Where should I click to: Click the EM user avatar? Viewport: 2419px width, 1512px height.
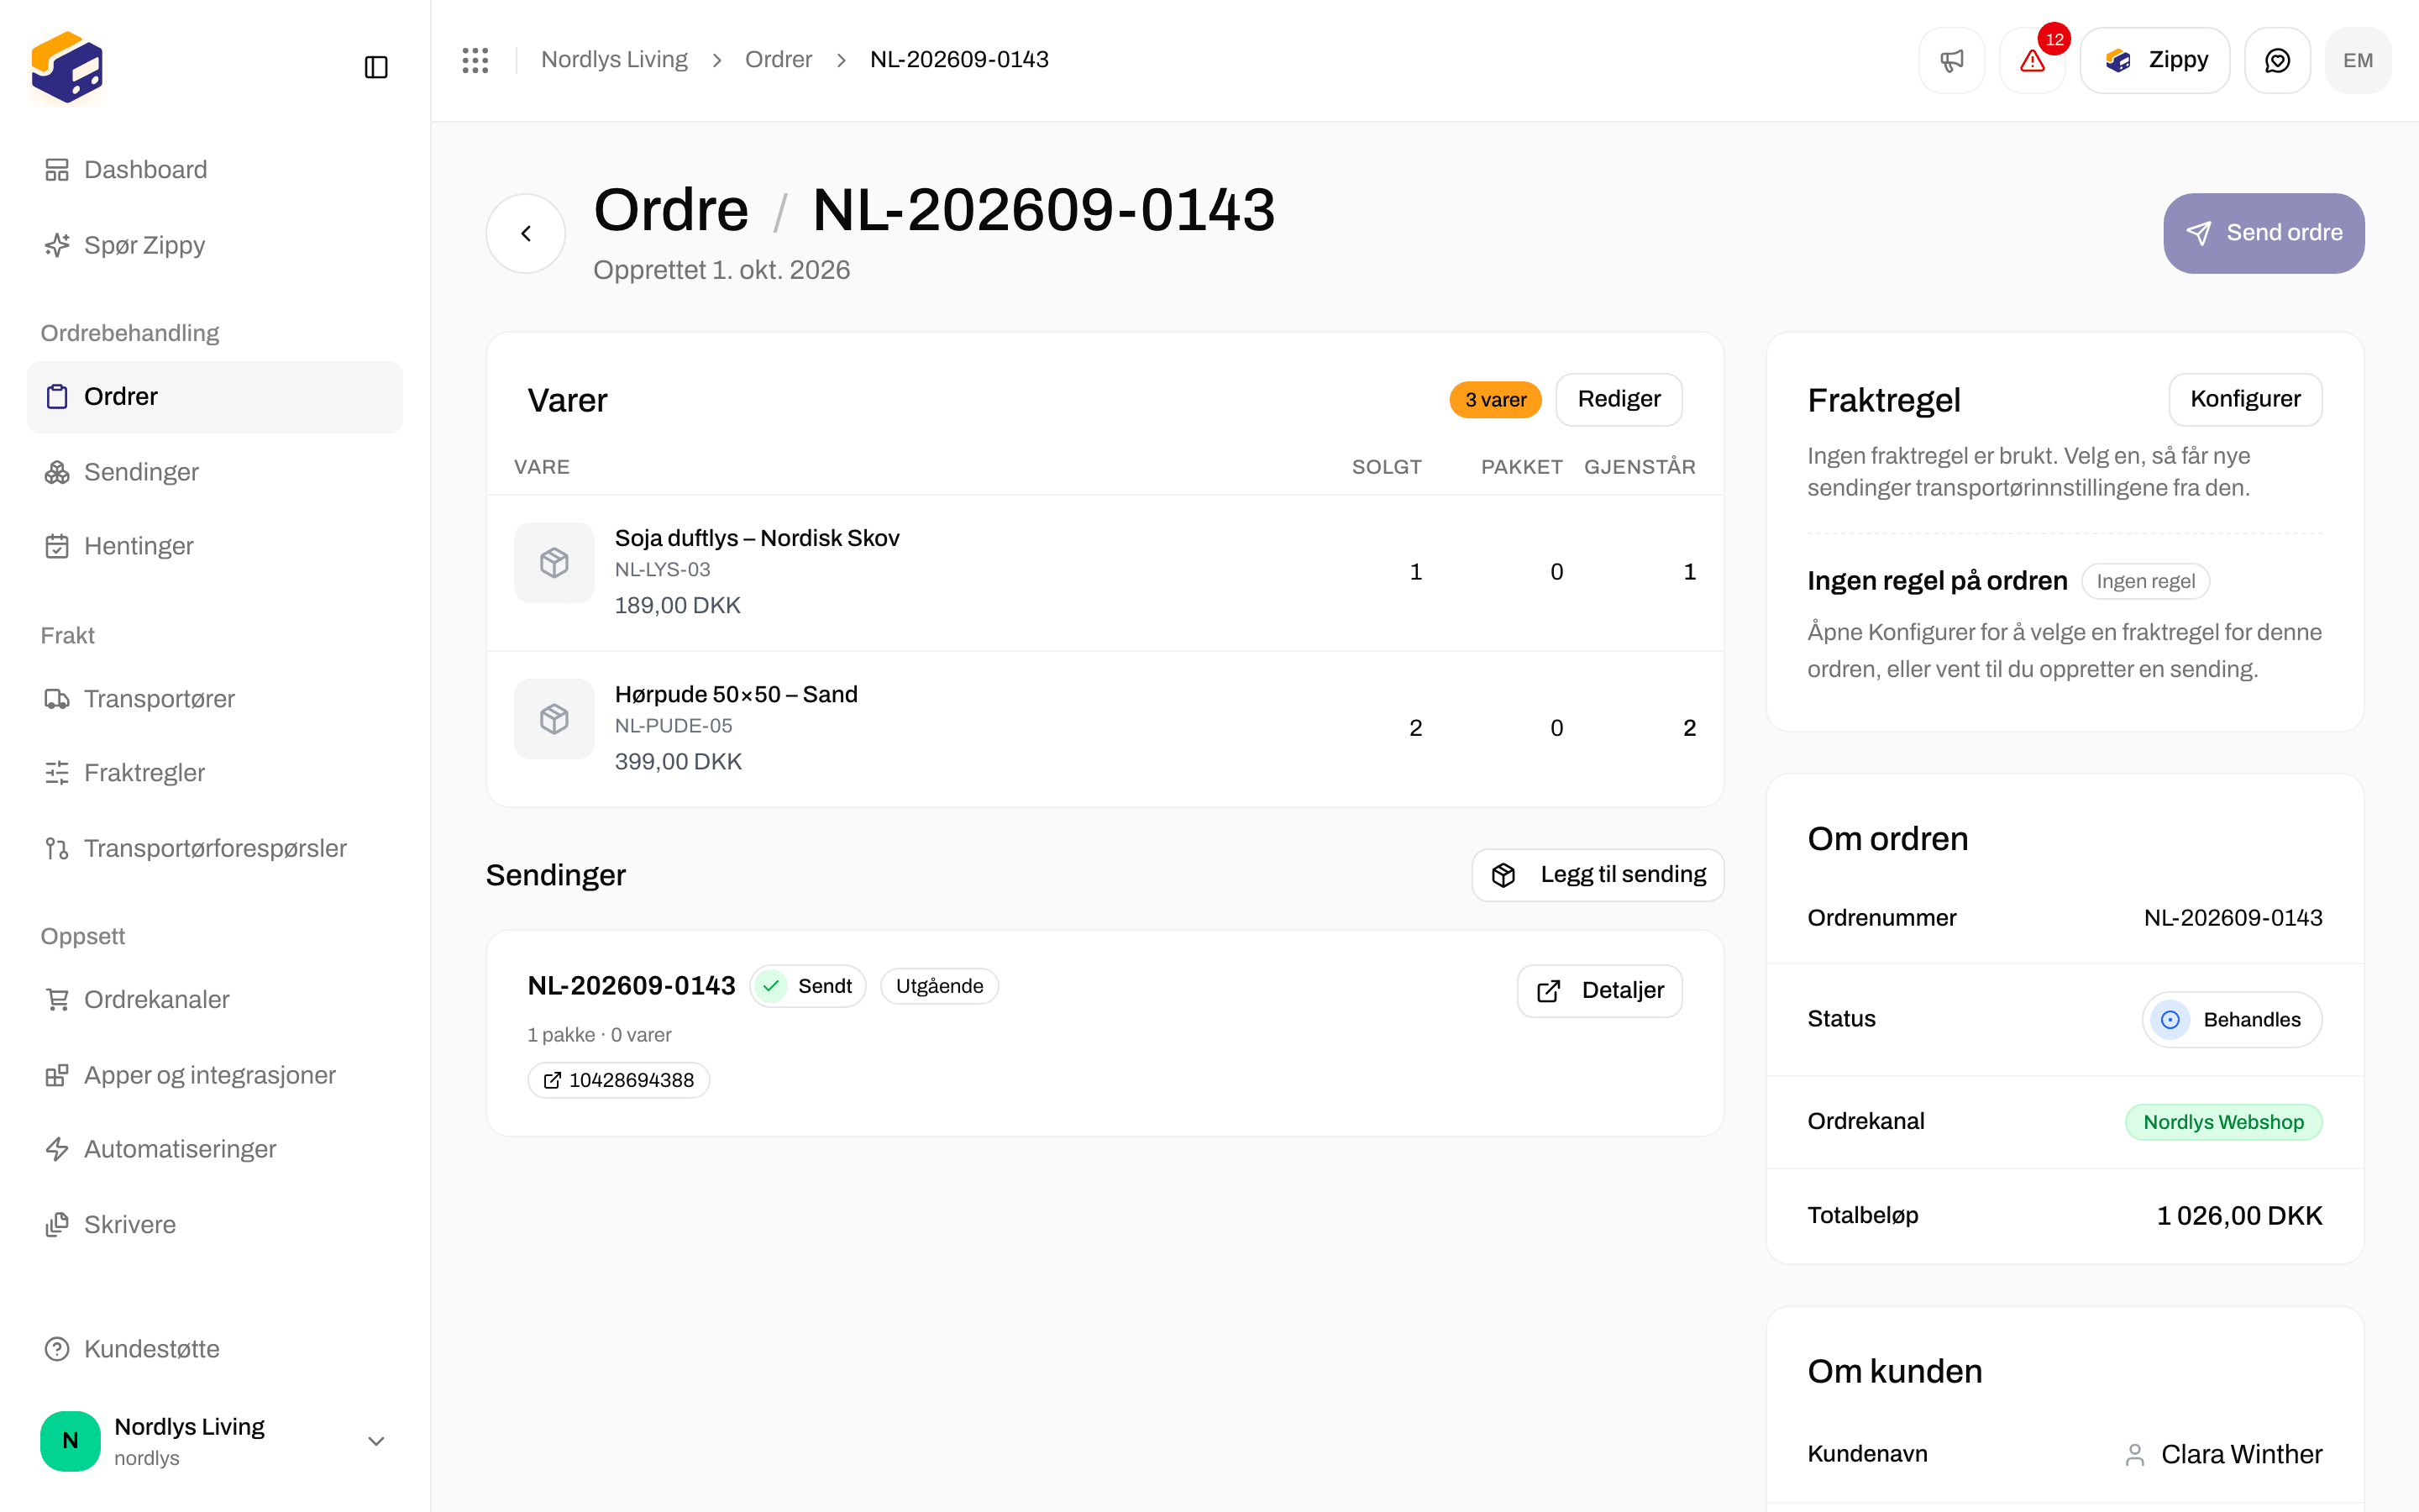point(2358,60)
